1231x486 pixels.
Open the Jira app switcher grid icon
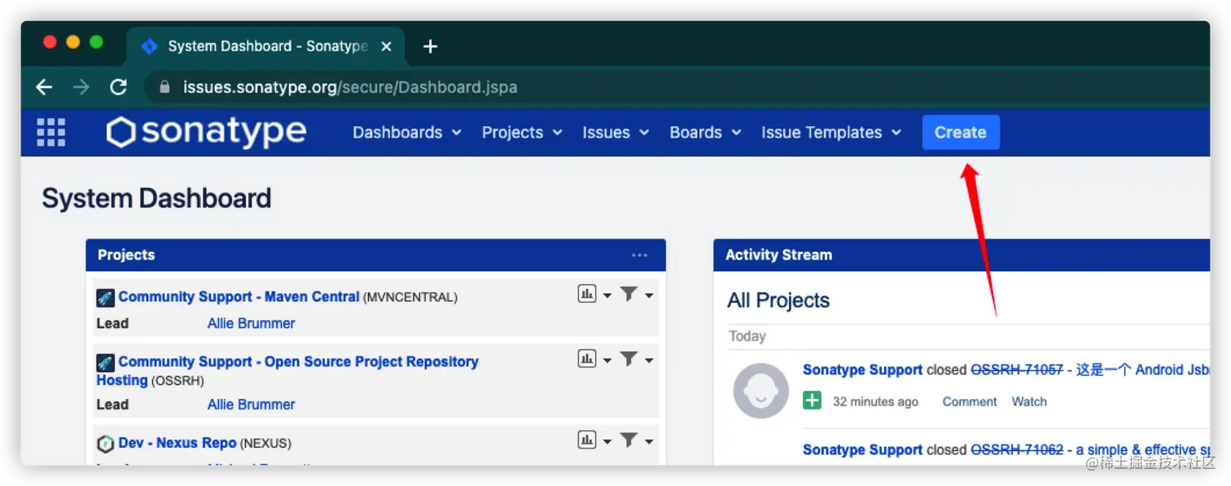(x=50, y=133)
